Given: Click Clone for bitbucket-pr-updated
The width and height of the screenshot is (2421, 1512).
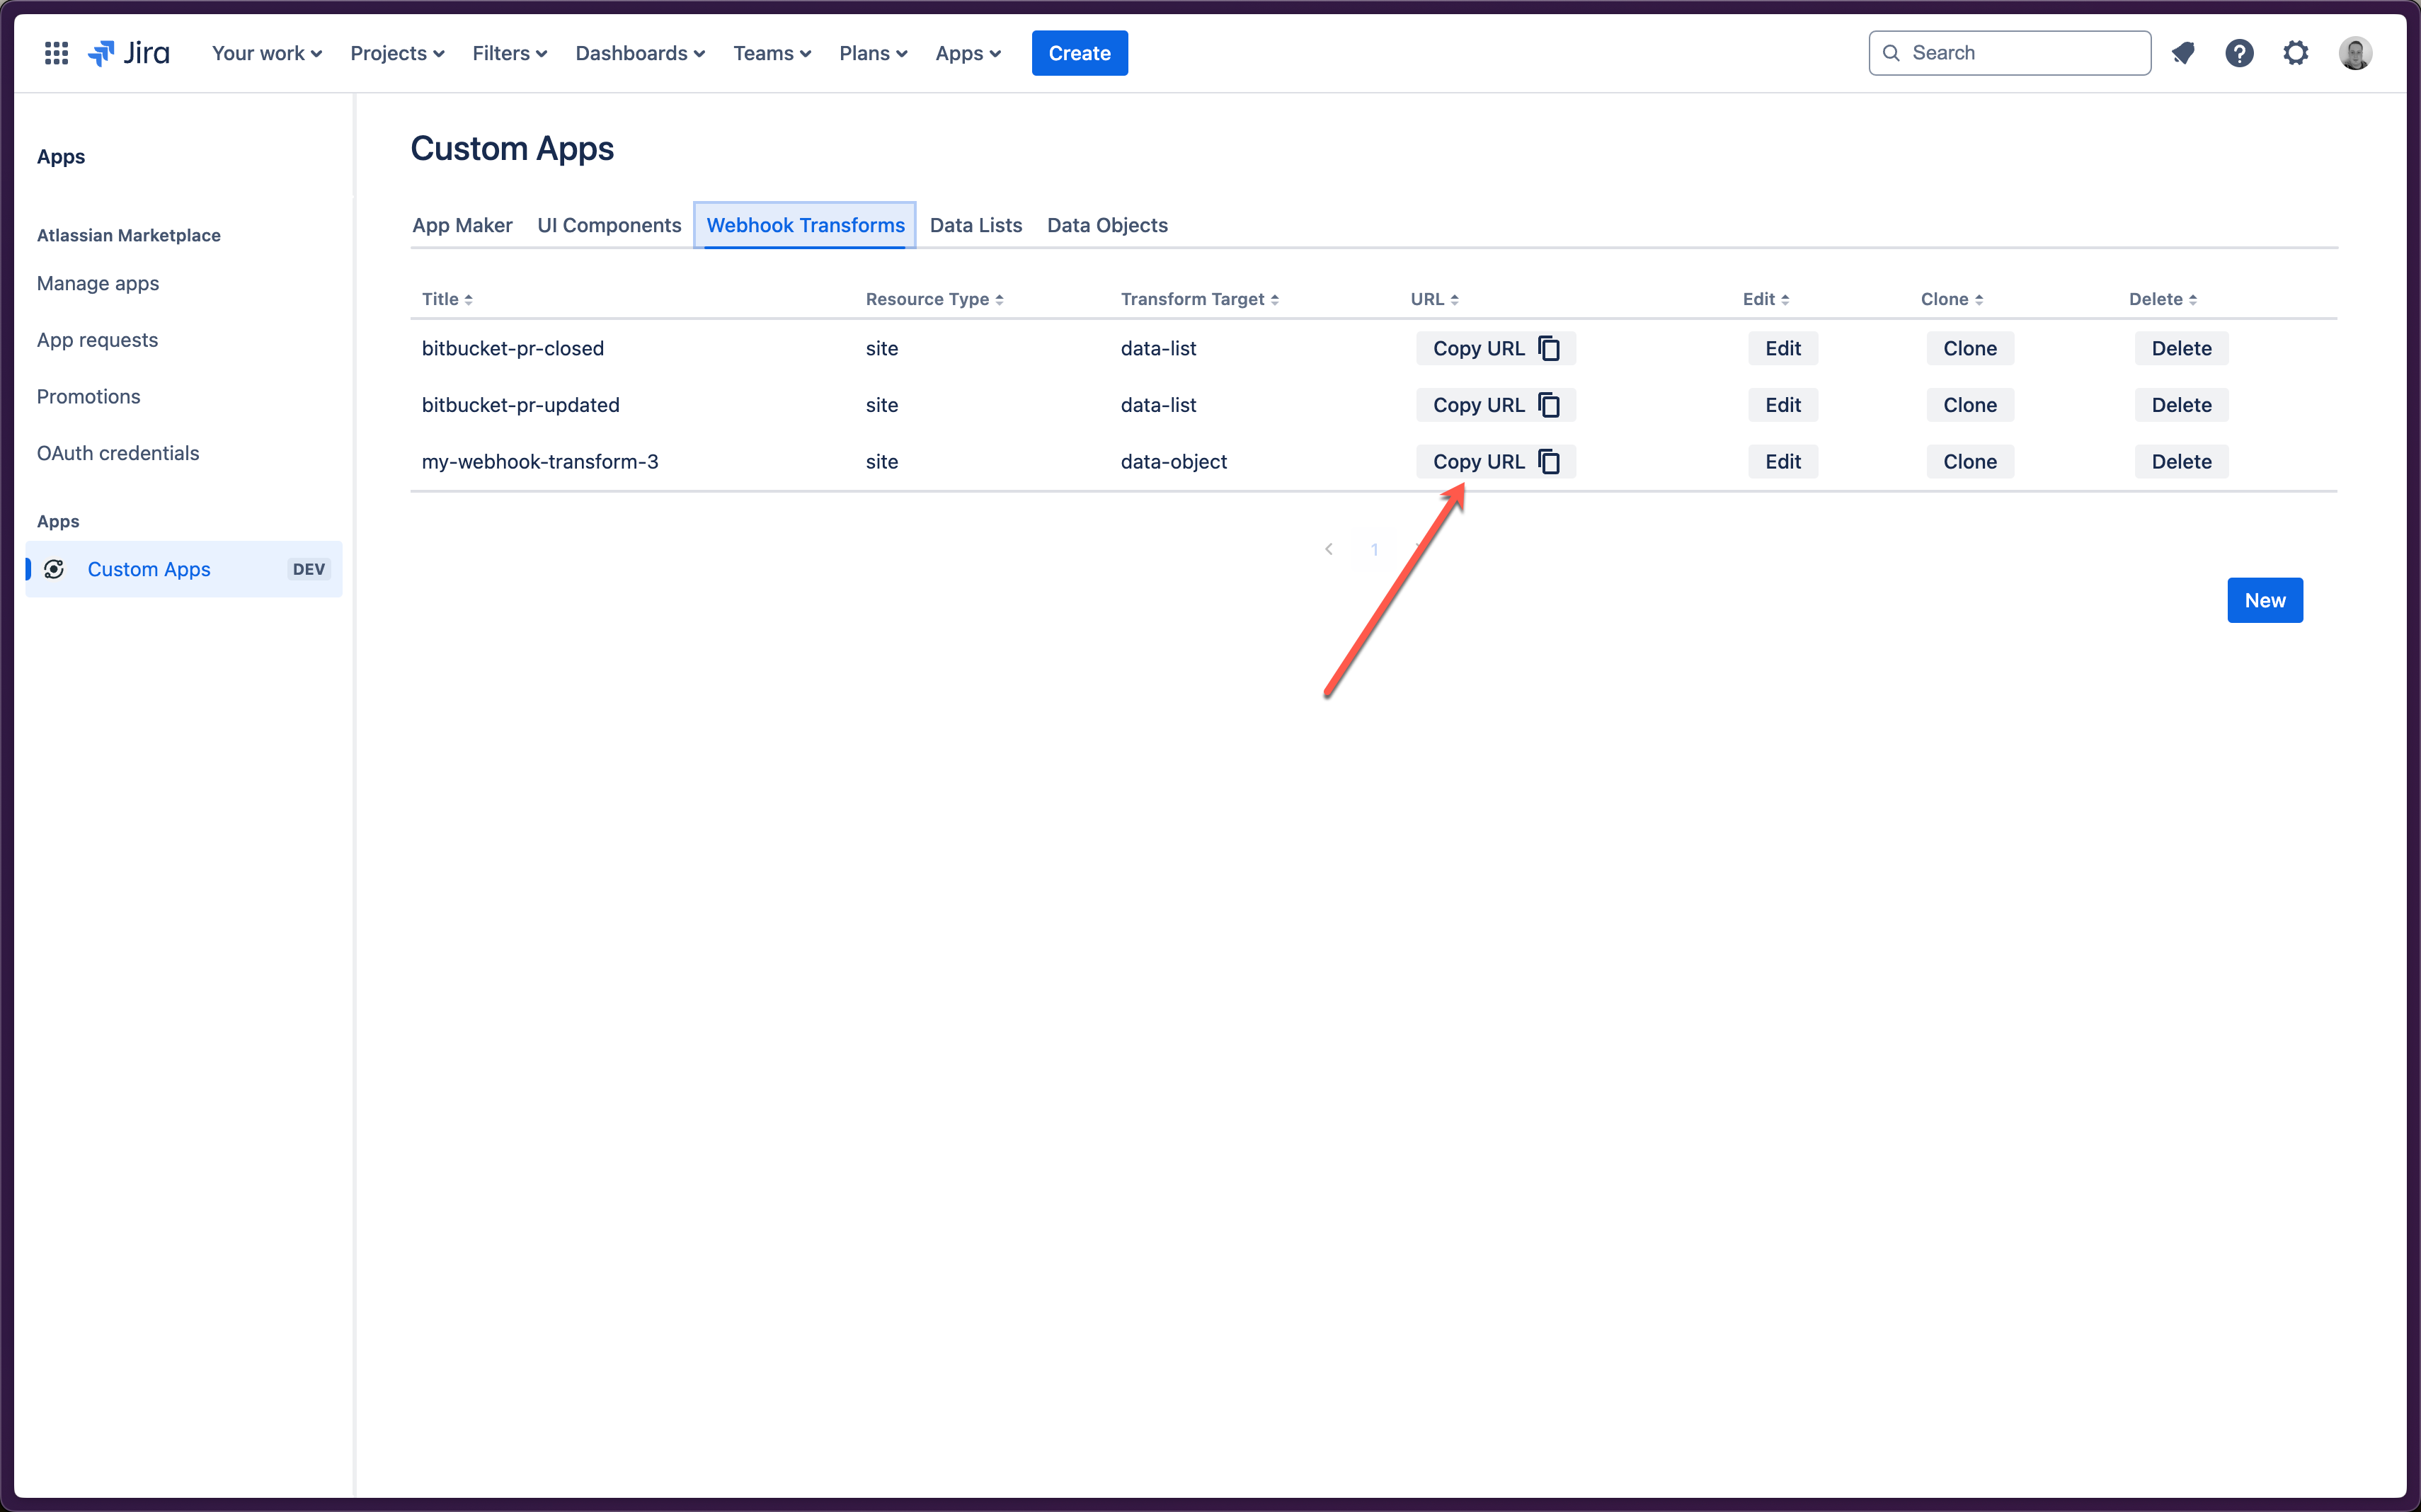Looking at the screenshot, I should point(1970,404).
